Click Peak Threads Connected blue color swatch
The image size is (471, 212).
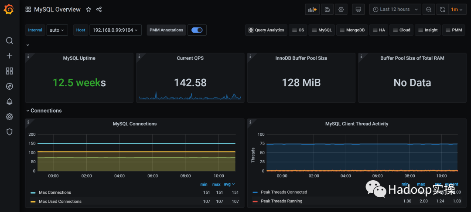[255, 192]
